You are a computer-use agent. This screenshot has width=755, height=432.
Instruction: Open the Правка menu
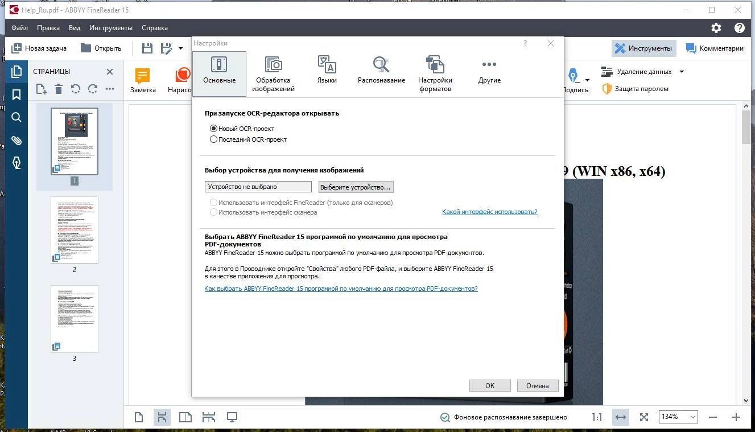pos(48,27)
